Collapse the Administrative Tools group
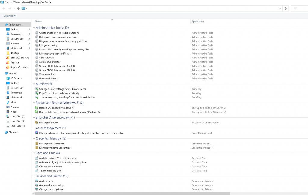The width and height of the screenshot is (308, 195). click(34, 28)
